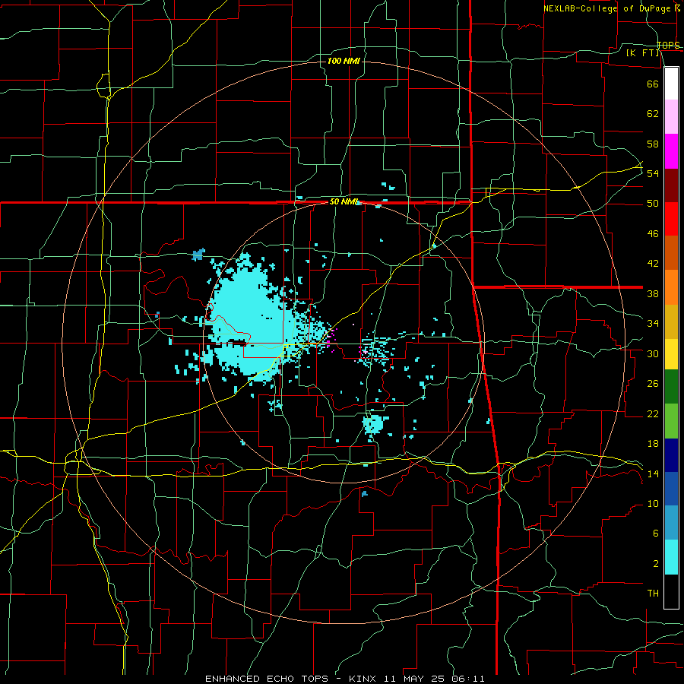Click the Enhanced Echo Tops KINX caption

pos(344,679)
